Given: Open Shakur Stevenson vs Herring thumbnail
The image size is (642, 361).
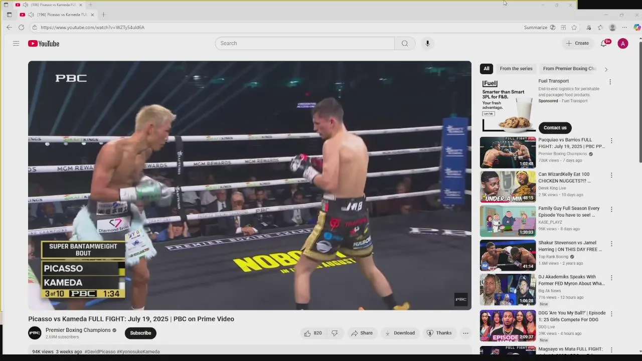Looking at the screenshot, I should 508,255.
